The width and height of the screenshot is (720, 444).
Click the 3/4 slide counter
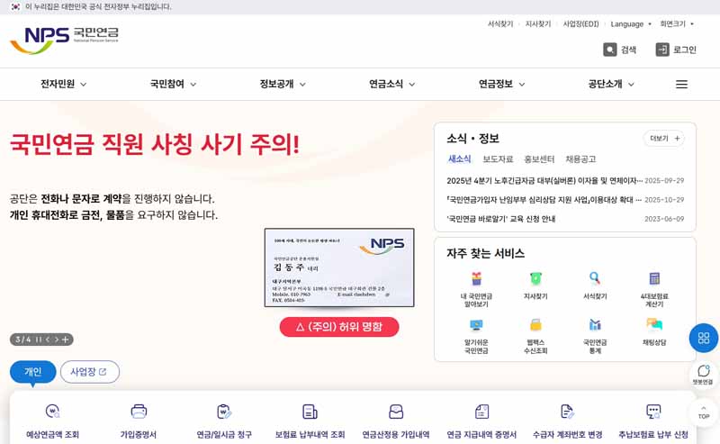(x=23, y=340)
